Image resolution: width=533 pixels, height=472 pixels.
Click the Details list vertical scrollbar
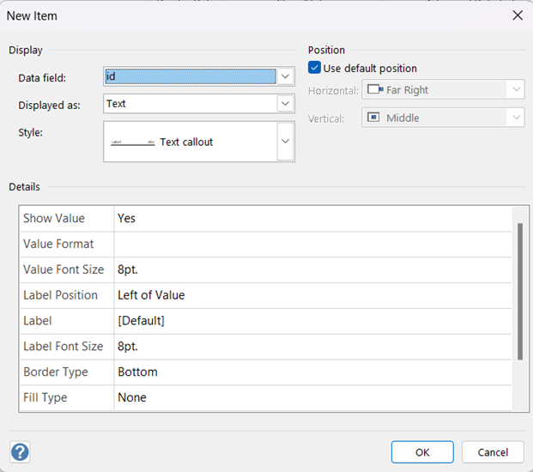519,292
